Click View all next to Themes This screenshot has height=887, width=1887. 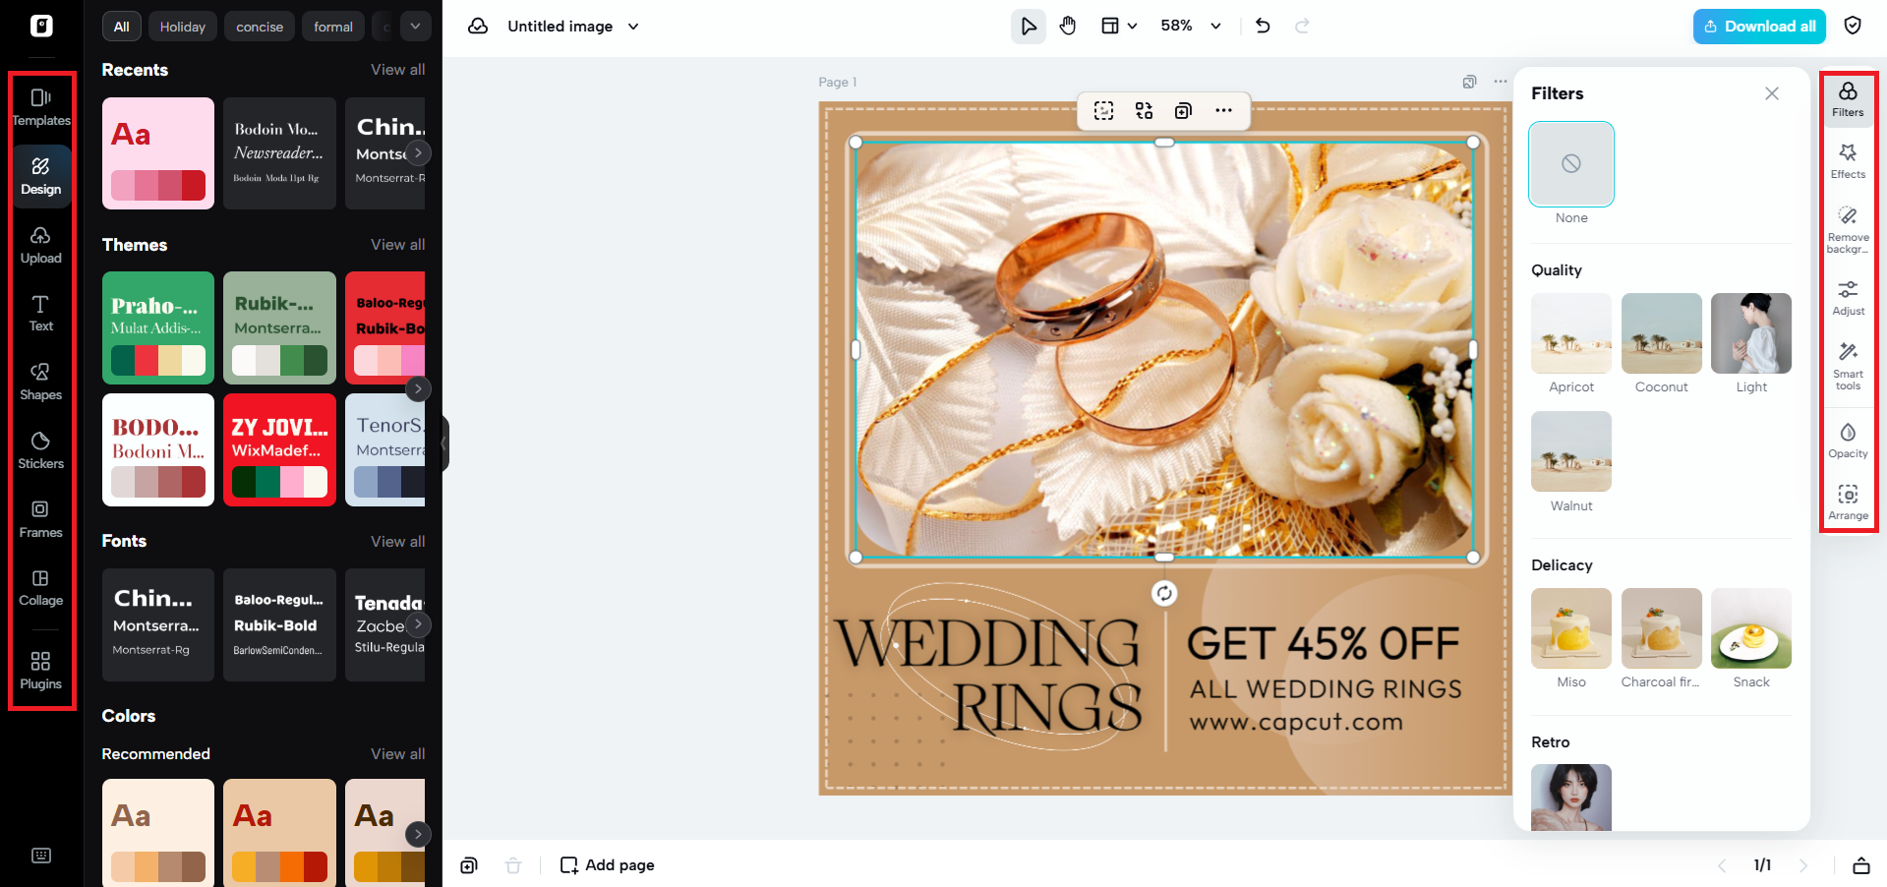click(397, 245)
